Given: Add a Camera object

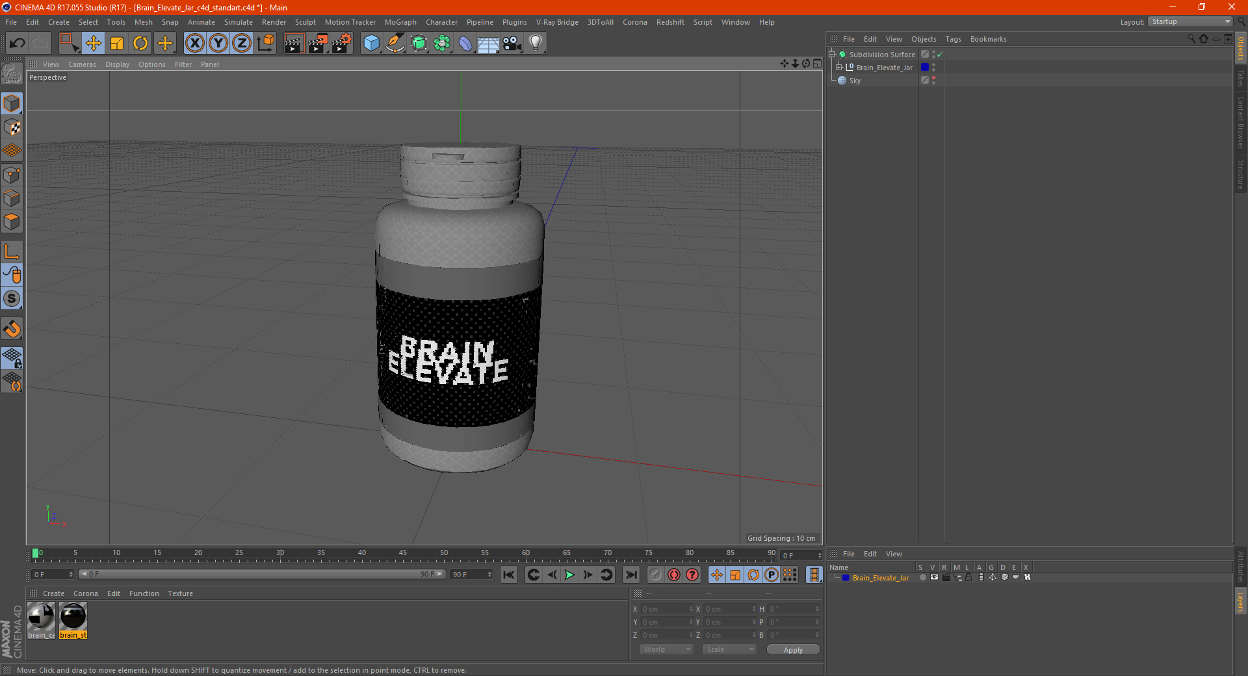Looking at the screenshot, I should click(512, 43).
